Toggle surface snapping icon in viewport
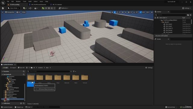The height and width of the screenshot is (109, 193). coord(125,12)
